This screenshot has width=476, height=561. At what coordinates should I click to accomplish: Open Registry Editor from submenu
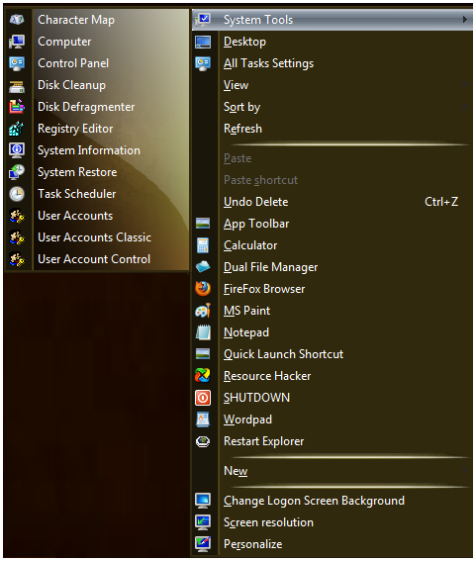(x=97, y=129)
